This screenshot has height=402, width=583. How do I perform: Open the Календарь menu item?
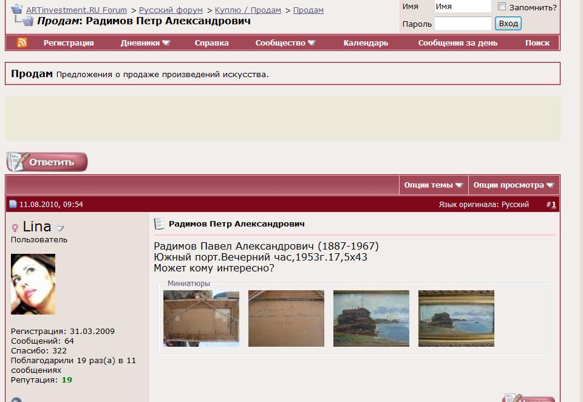click(366, 43)
